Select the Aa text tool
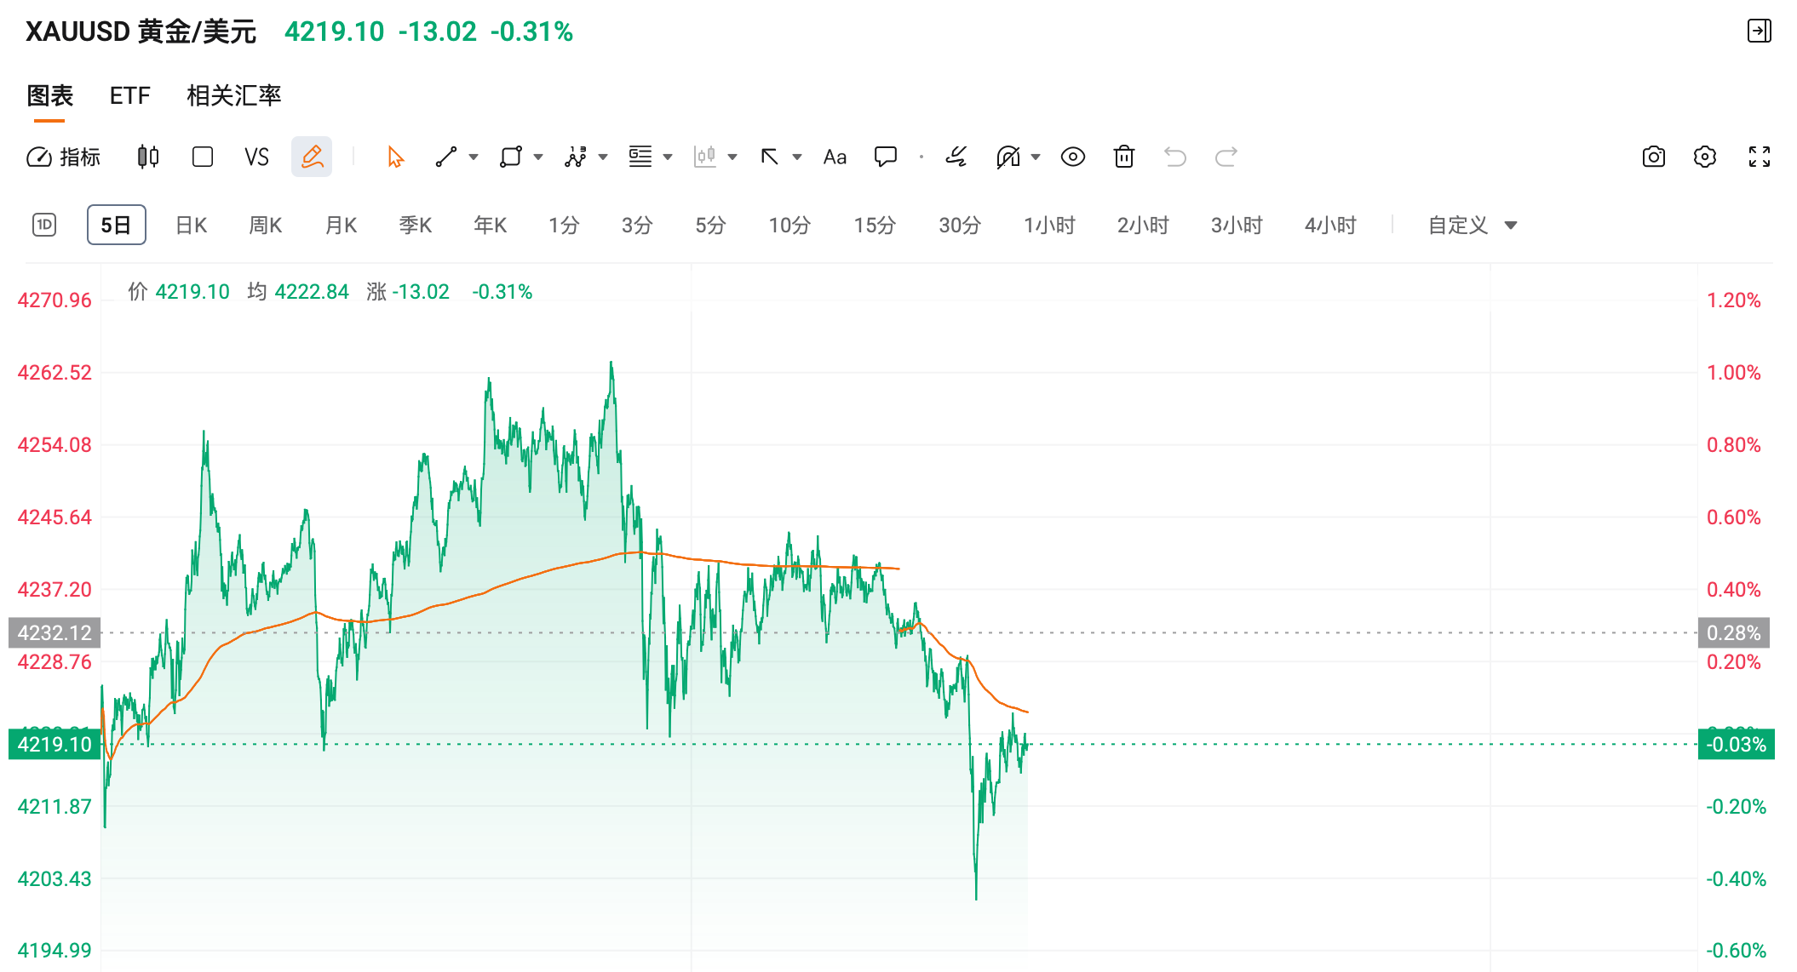This screenshot has width=1797, height=972. [834, 157]
